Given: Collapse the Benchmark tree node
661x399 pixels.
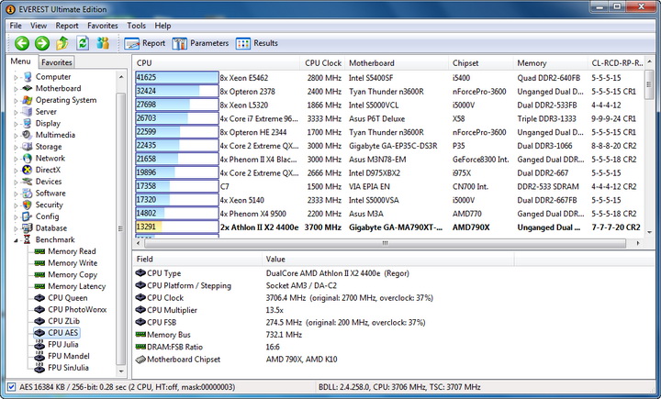Looking at the screenshot, I should tap(16, 240).
